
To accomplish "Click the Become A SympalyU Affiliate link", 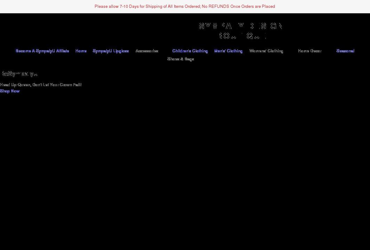I will (x=42, y=51).
